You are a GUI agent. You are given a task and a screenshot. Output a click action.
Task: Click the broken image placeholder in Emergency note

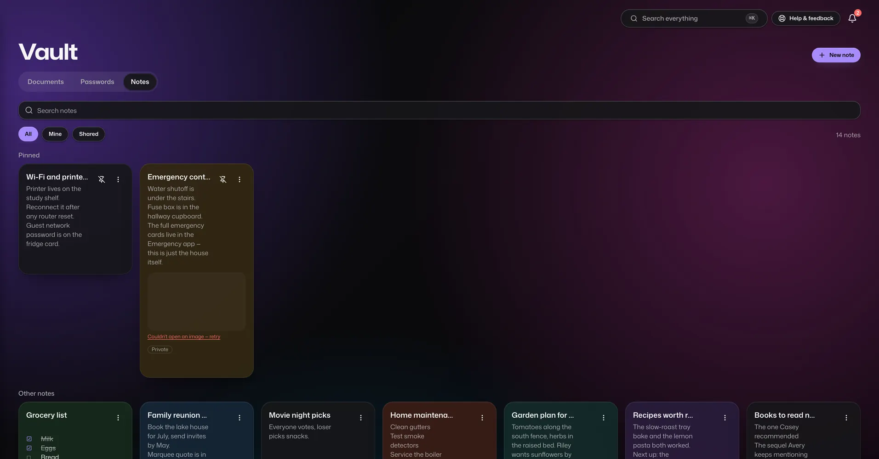coord(197,302)
